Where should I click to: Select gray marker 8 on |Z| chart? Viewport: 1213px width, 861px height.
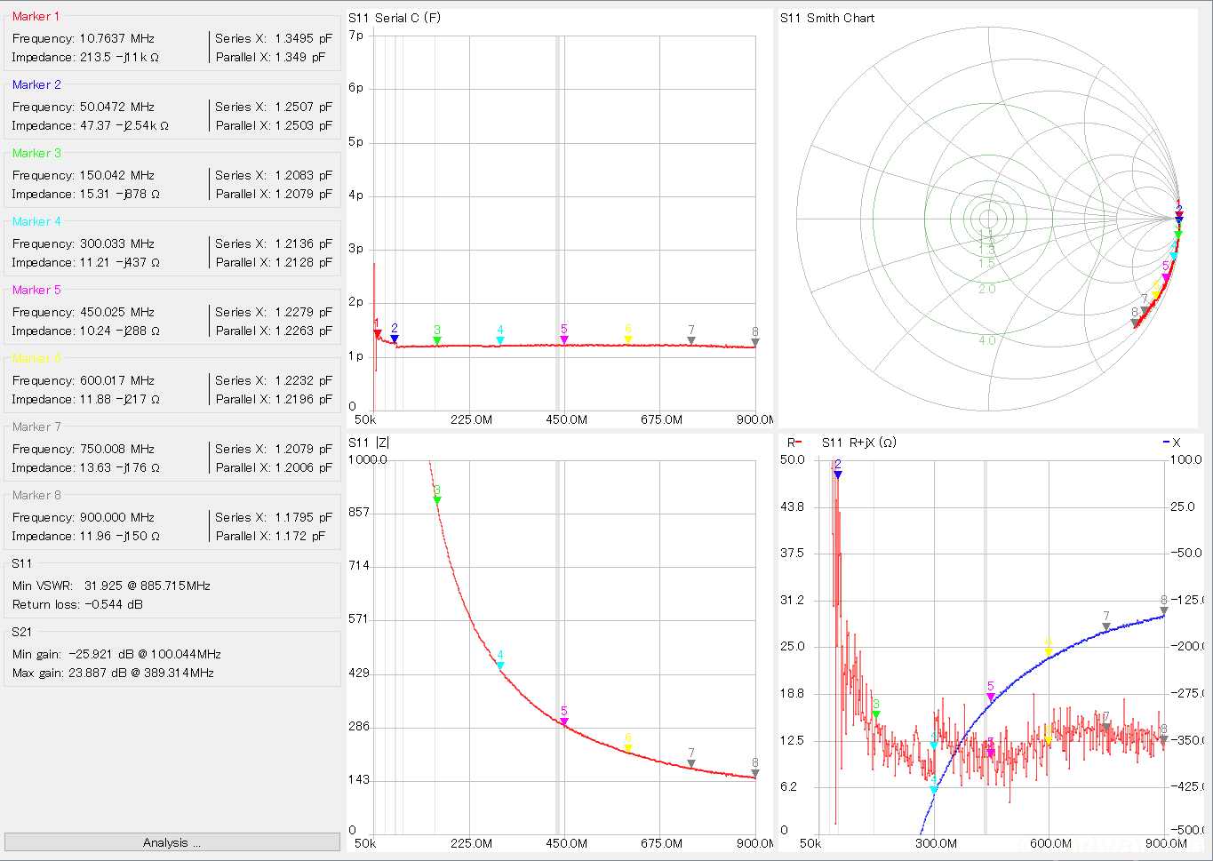click(x=755, y=773)
